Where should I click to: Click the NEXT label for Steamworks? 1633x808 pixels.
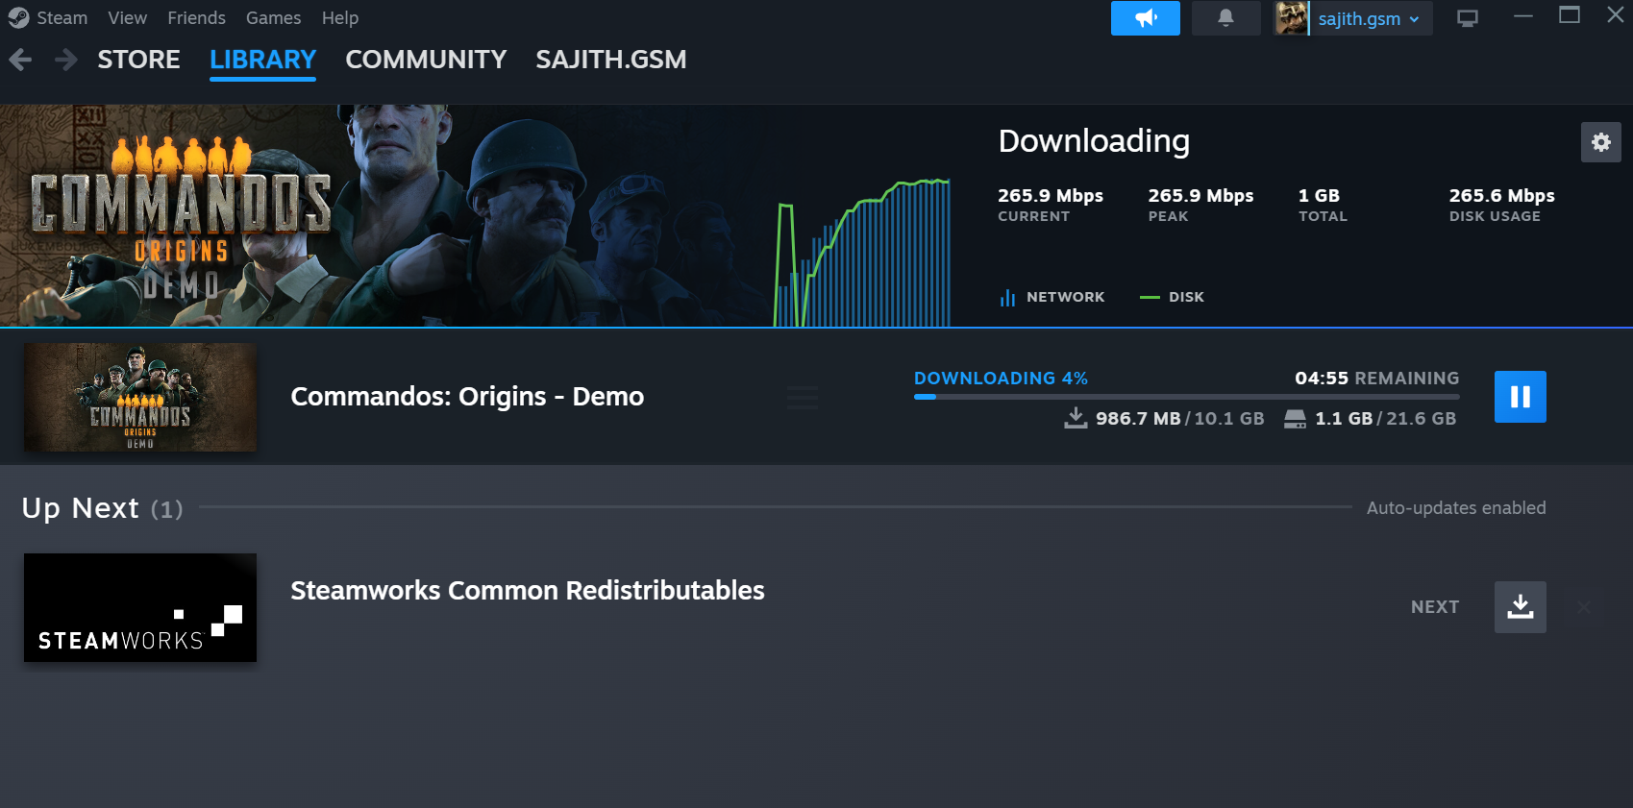(x=1435, y=607)
